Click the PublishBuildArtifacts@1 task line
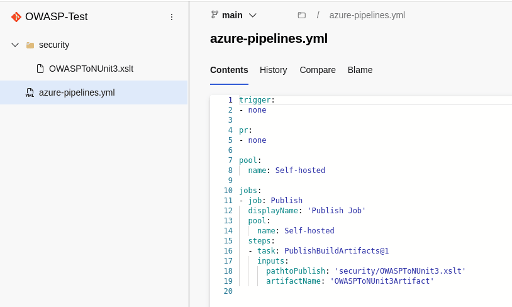Viewport: 512px width, 307px height. 319,251
